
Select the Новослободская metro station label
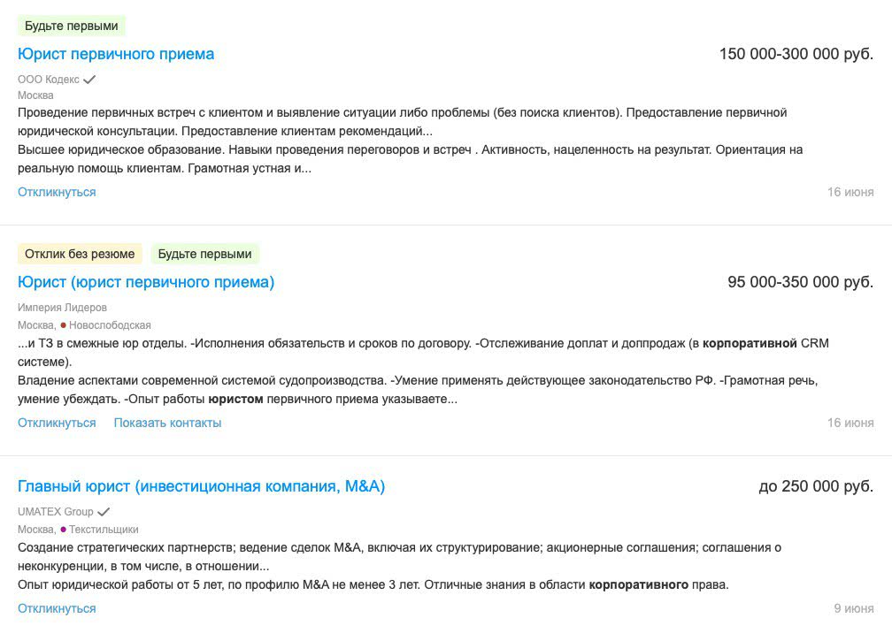click(x=110, y=325)
